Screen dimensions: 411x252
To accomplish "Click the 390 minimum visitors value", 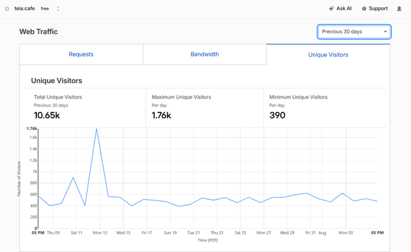I will pyautogui.click(x=277, y=115).
